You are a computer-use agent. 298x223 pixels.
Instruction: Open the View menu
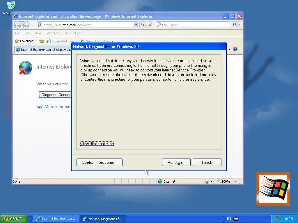(x=38, y=33)
